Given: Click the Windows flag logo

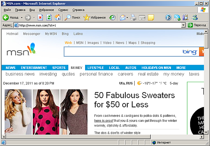Looking at the screenshot, I should (x=203, y=10).
